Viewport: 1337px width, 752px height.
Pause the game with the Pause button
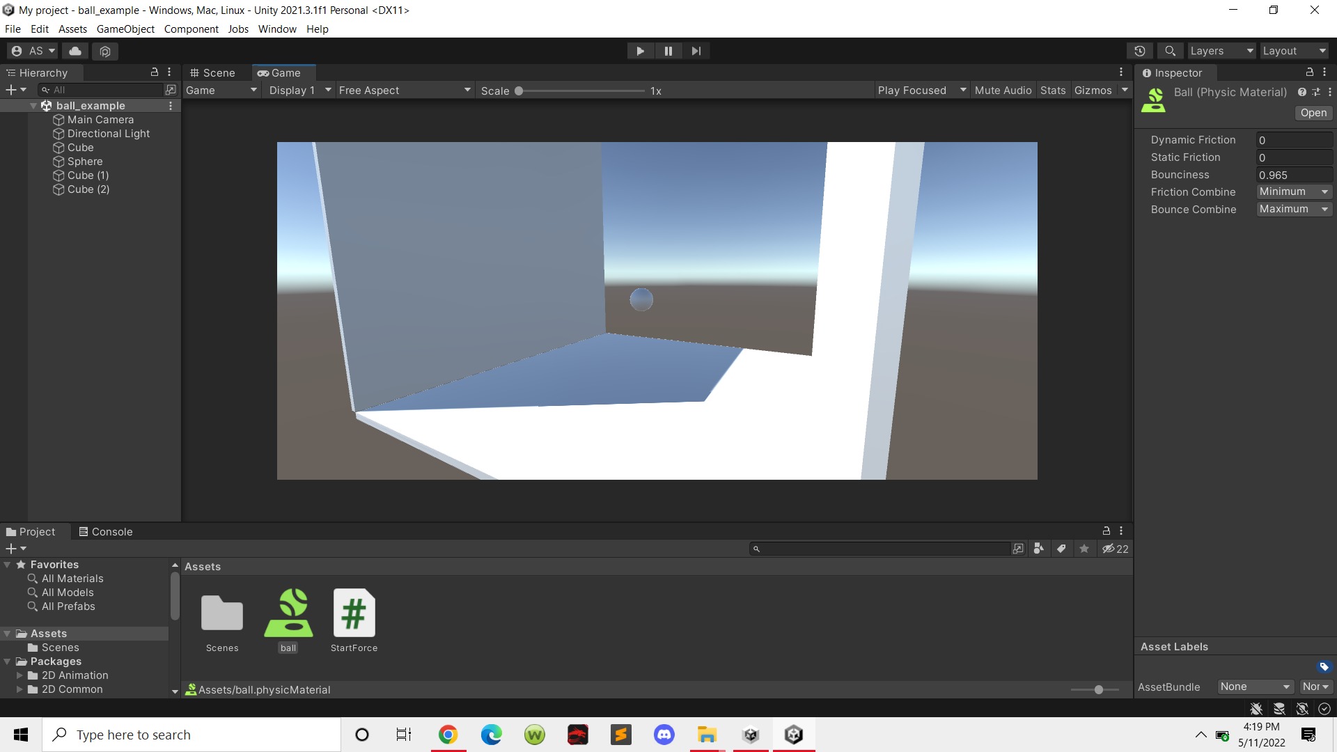coord(668,51)
